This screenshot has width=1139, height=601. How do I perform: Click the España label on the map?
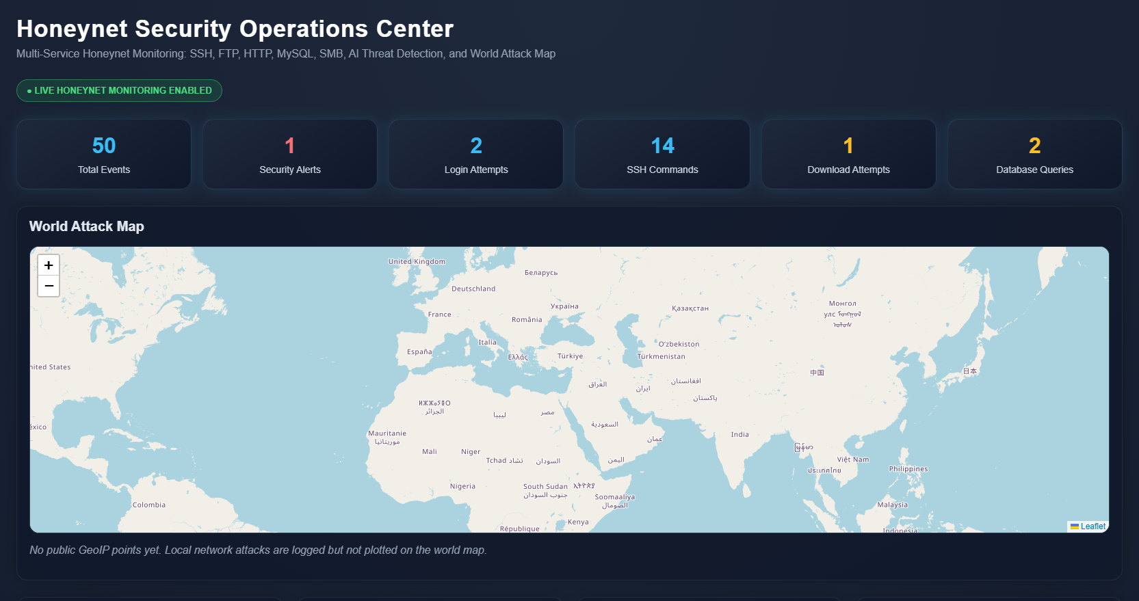coord(419,352)
